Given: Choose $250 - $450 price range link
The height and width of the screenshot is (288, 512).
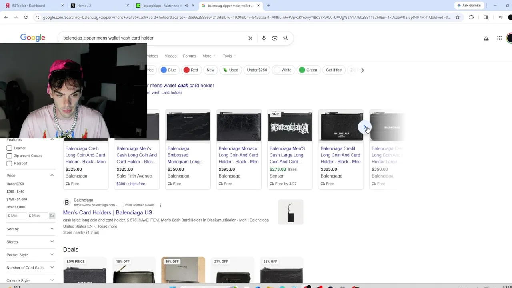Looking at the screenshot, I should click(x=15, y=192).
